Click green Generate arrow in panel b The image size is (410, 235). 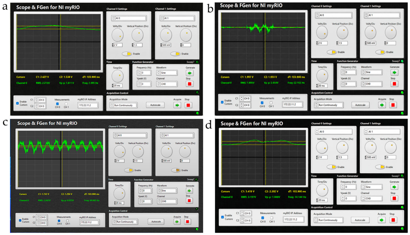click(394, 72)
